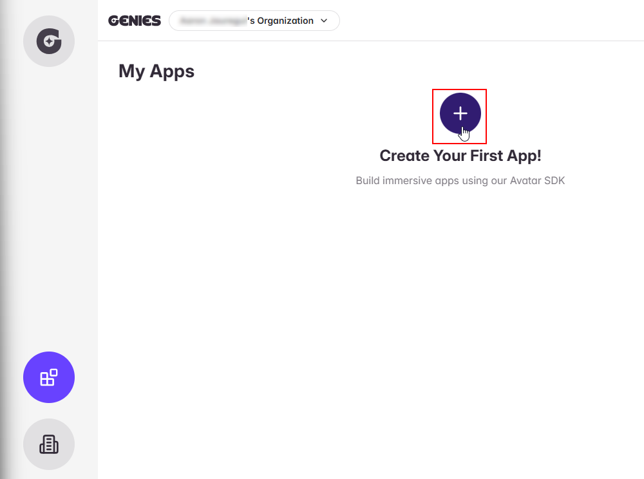Open the Organization building icon in sidebar

pyautogui.click(x=49, y=444)
